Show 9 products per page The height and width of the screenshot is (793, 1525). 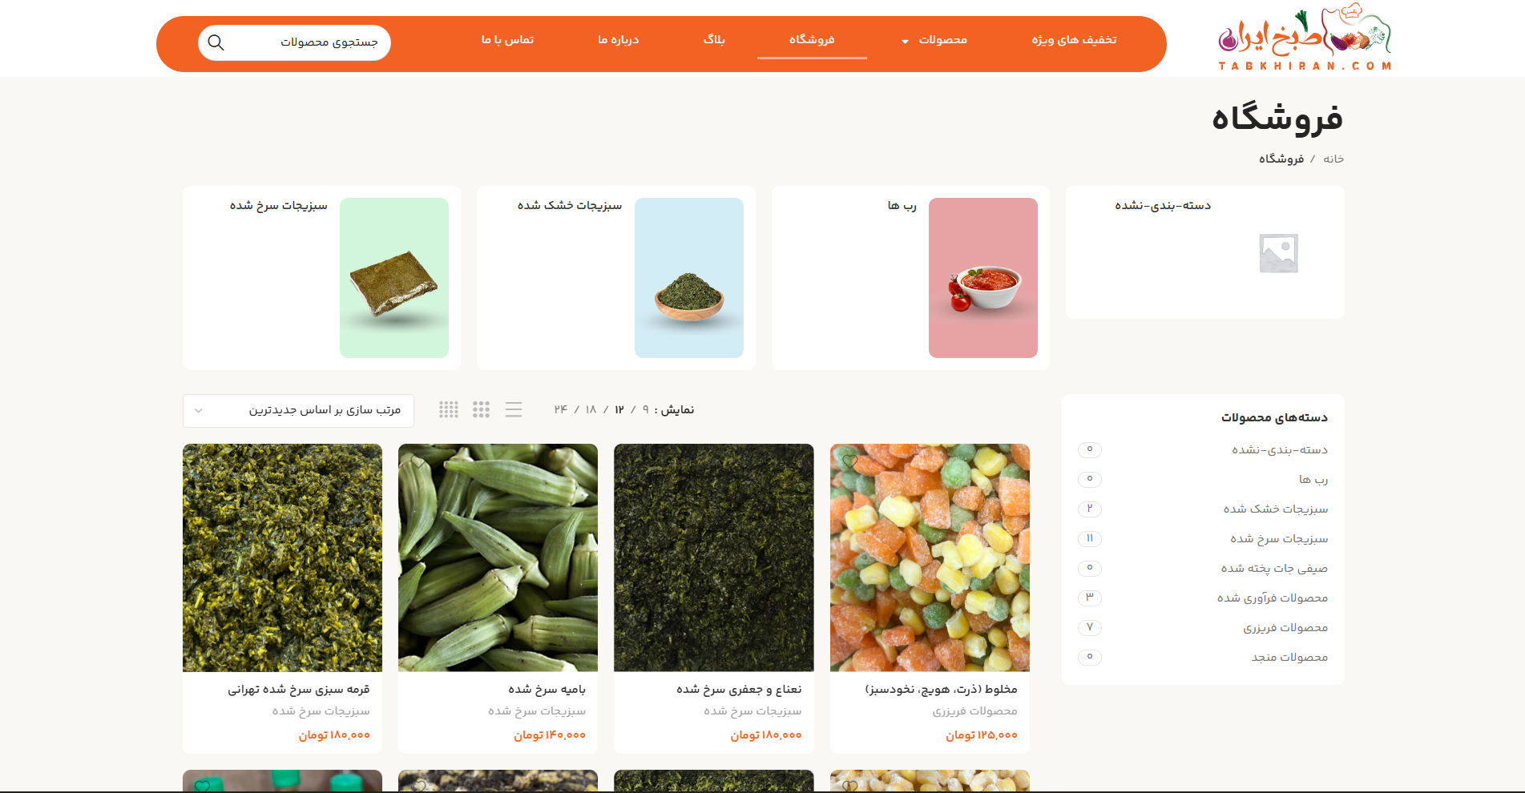645,410
